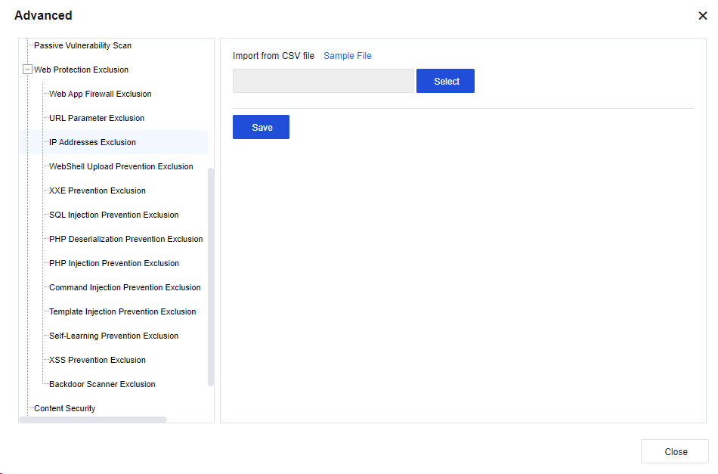Open Passive Vulnerability Scan item

click(x=82, y=45)
